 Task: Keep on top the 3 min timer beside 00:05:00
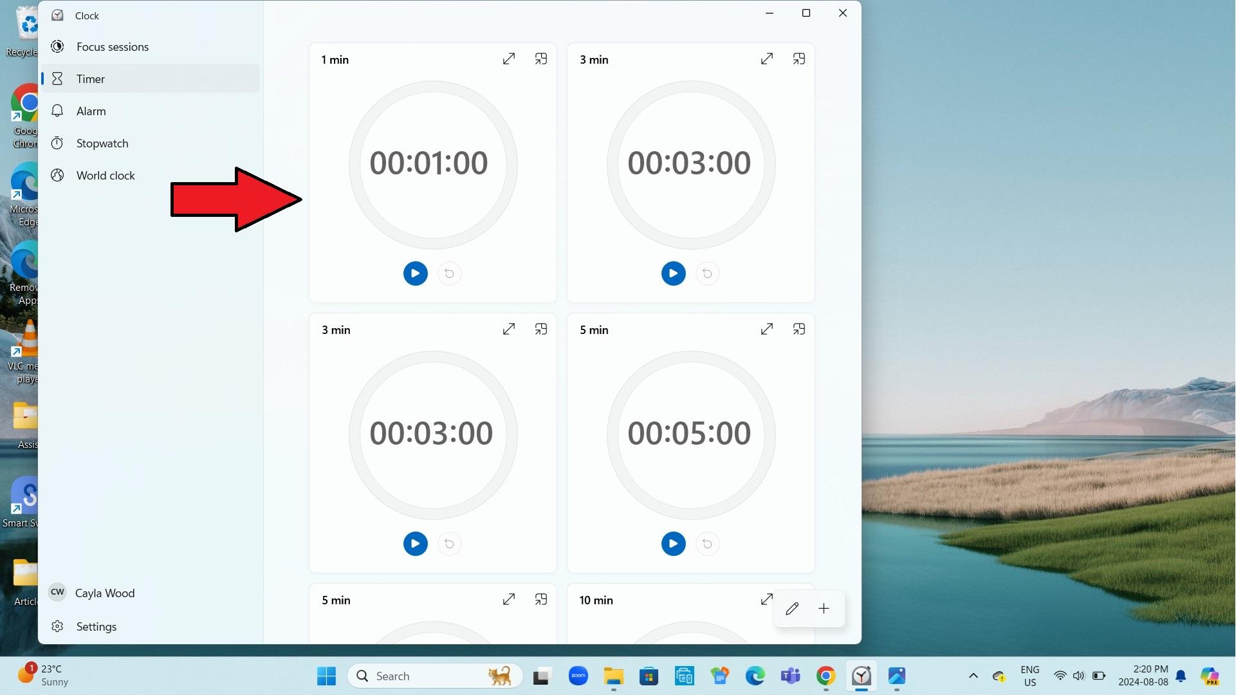pos(541,329)
